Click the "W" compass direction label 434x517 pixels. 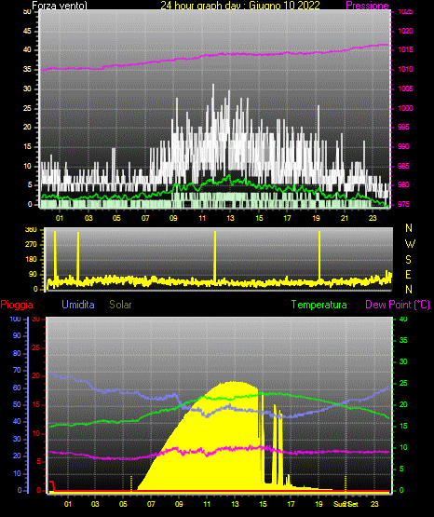[x=410, y=244]
